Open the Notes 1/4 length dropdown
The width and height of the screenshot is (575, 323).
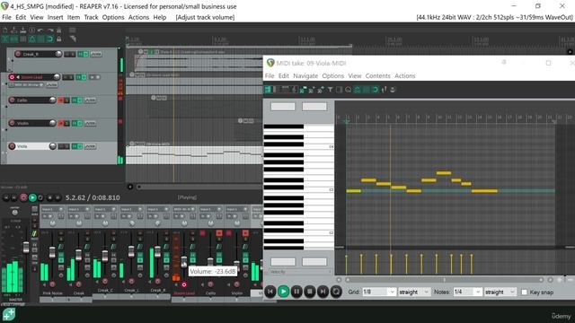467,292
